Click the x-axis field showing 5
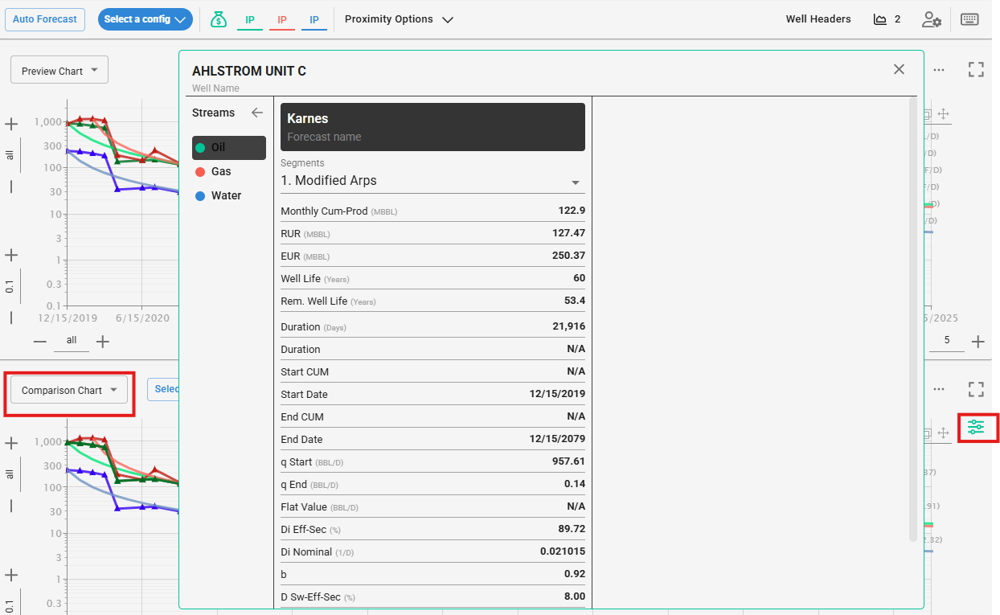The image size is (1000, 615). [x=947, y=341]
